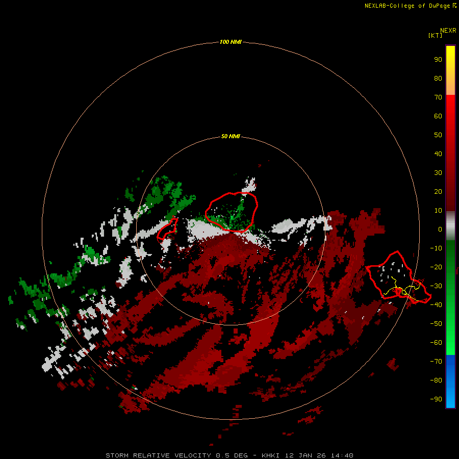Click the -60 value on the velocity scale
Screen dimensions: 459x459
[436, 343]
